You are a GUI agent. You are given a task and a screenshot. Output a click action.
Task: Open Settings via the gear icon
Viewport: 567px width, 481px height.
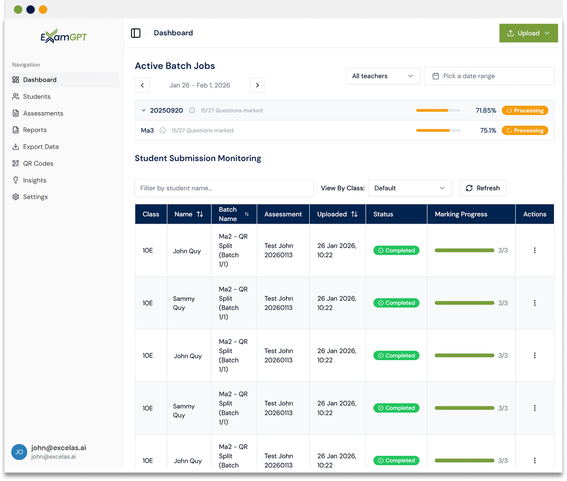[15, 196]
